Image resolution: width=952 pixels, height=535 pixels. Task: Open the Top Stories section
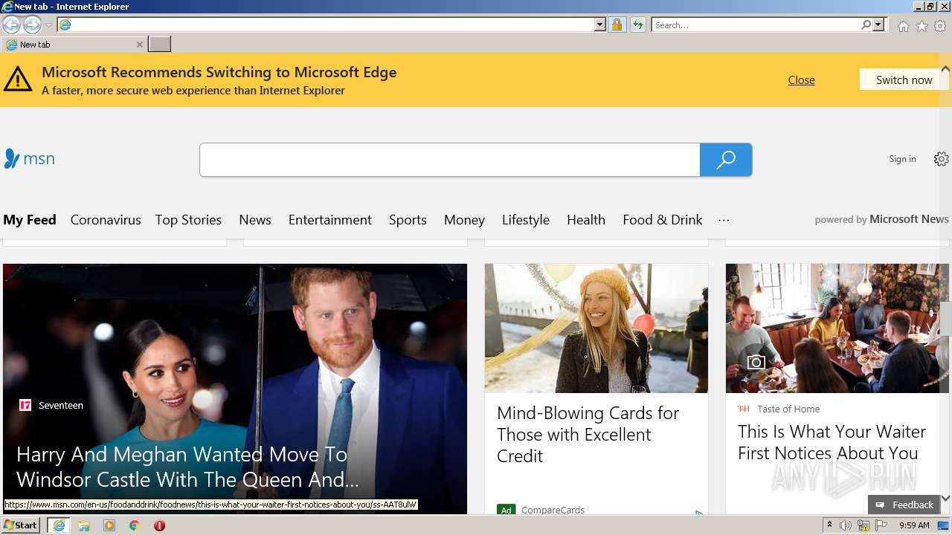[x=188, y=220]
